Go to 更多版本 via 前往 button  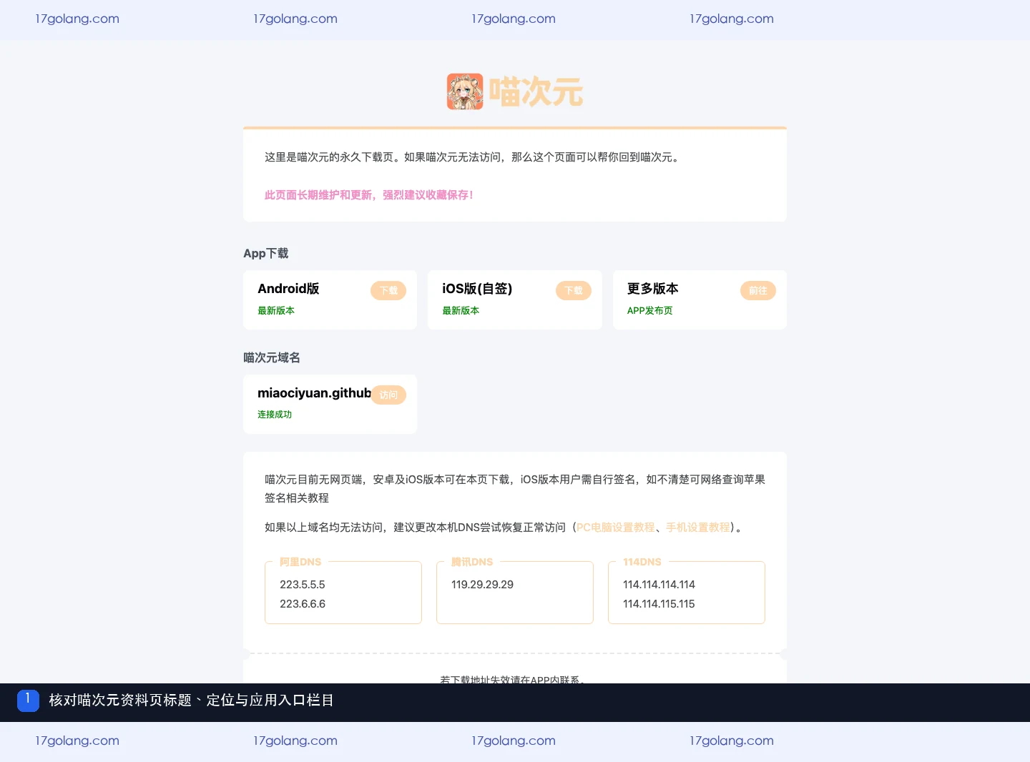pos(758,291)
